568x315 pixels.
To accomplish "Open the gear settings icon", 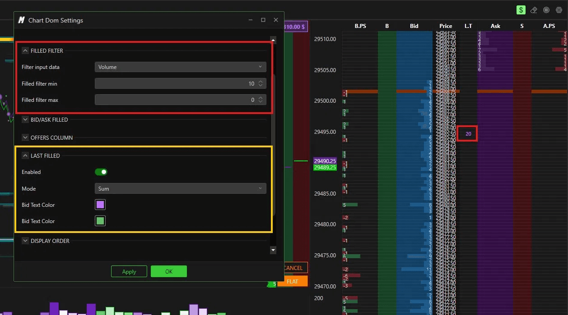I will pyautogui.click(x=559, y=10).
